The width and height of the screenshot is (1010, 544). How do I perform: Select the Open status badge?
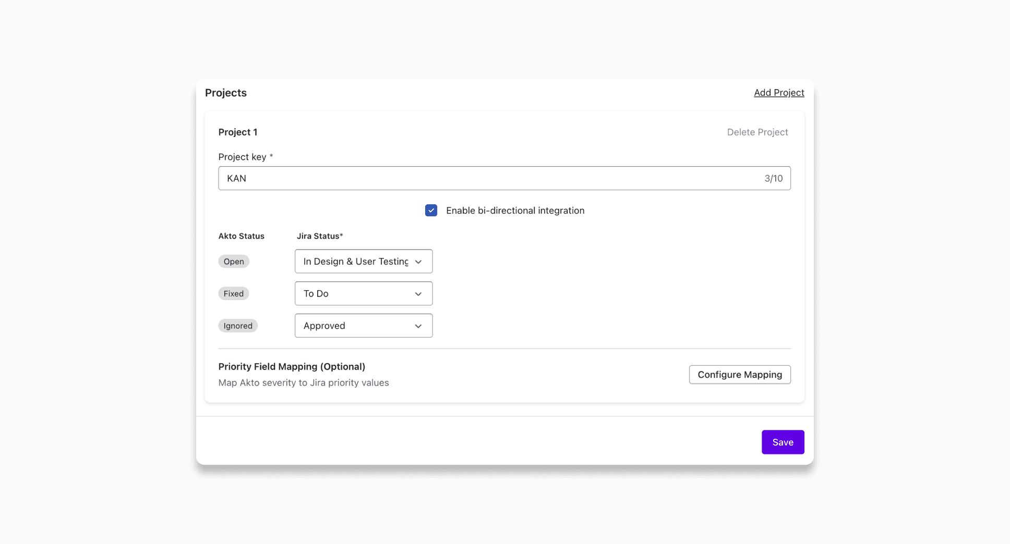pyautogui.click(x=234, y=262)
